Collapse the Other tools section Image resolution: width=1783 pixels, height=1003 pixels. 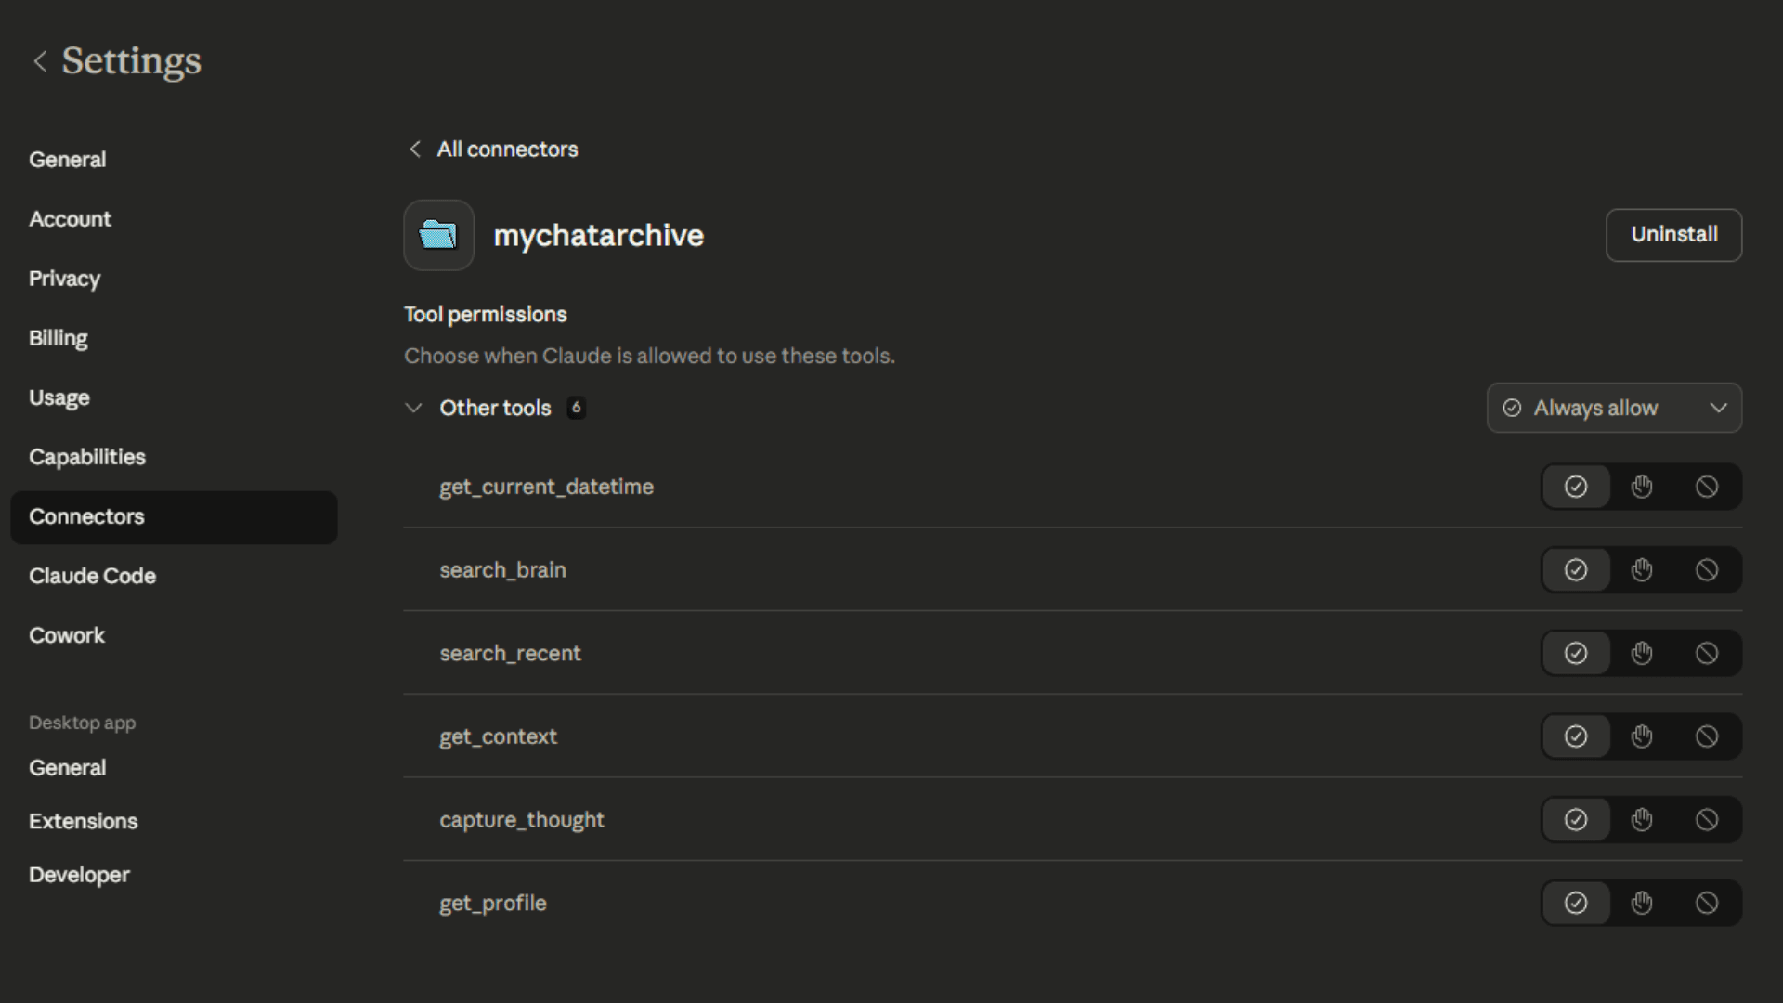[413, 408]
